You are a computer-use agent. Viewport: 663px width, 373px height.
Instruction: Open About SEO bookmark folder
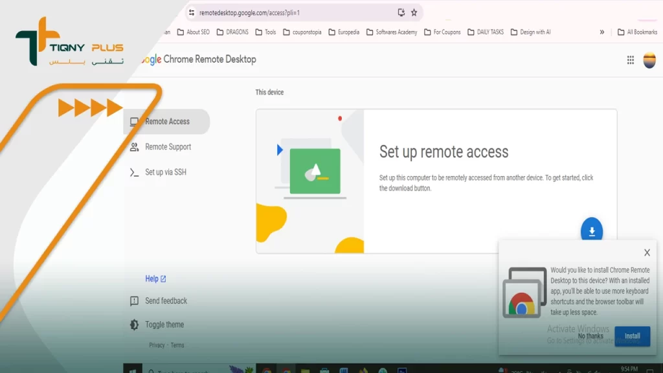[193, 32]
